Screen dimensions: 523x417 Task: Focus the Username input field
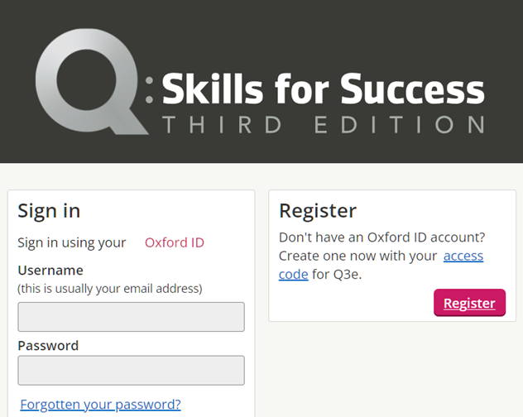(x=131, y=317)
